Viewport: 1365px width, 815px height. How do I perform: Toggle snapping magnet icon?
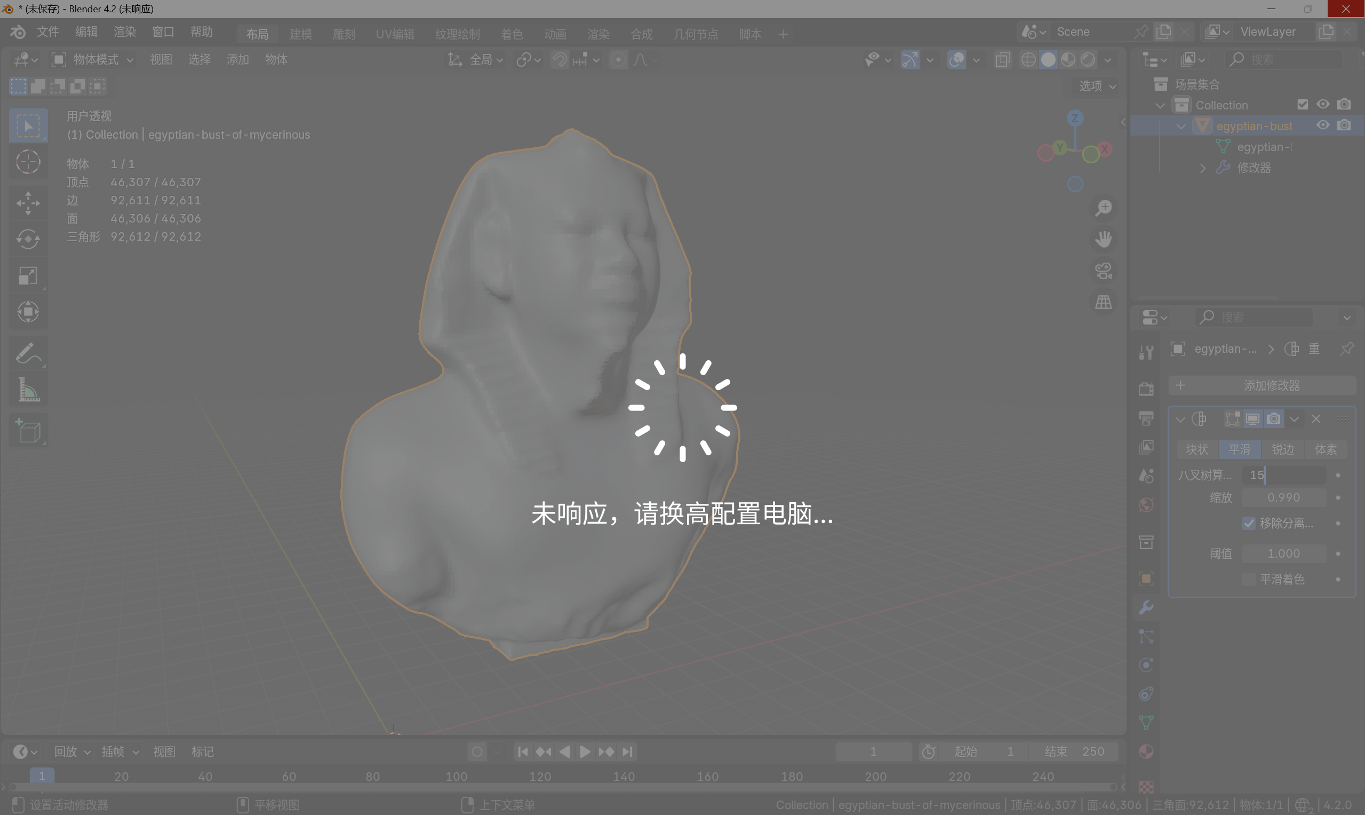coord(560,59)
